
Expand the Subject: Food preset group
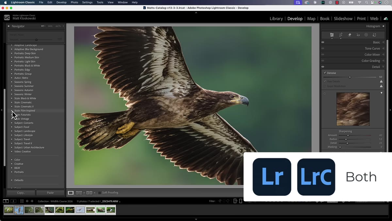coord(12,127)
